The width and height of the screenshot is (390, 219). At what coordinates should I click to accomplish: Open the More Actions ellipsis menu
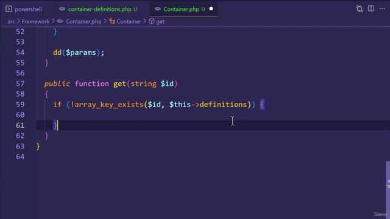(x=382, y=9)
